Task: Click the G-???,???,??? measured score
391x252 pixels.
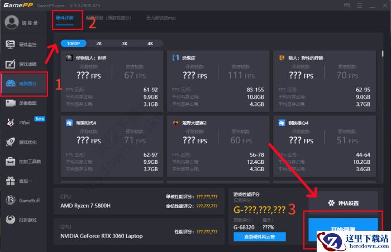Action: click(259, 210)
